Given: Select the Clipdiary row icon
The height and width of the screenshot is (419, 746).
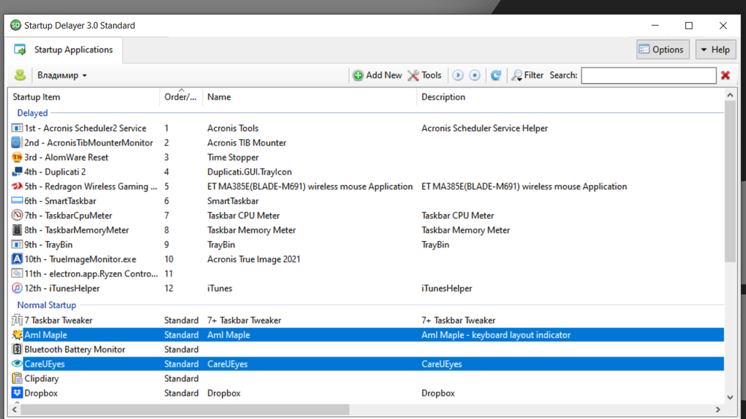Looking at the screenshot, I should (17, 379).
